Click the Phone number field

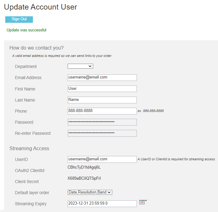[102, 111]
